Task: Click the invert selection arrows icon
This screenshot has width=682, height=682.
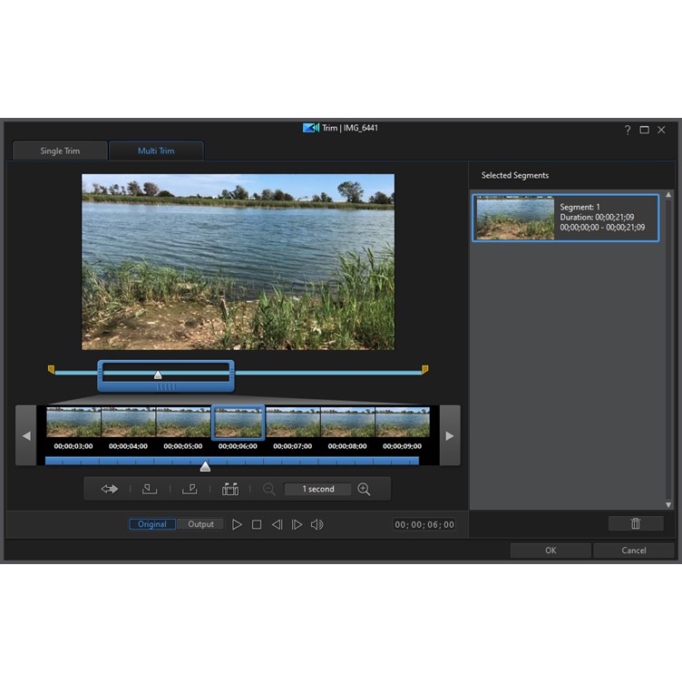Action: click(x=110, y=489)
